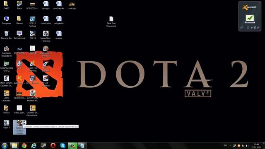Select the SniperGhost shortcut icon

click(x=46, y=36)
